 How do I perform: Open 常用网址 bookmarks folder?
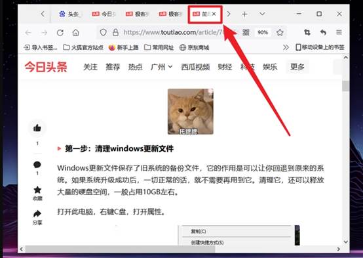coord(159,47)
